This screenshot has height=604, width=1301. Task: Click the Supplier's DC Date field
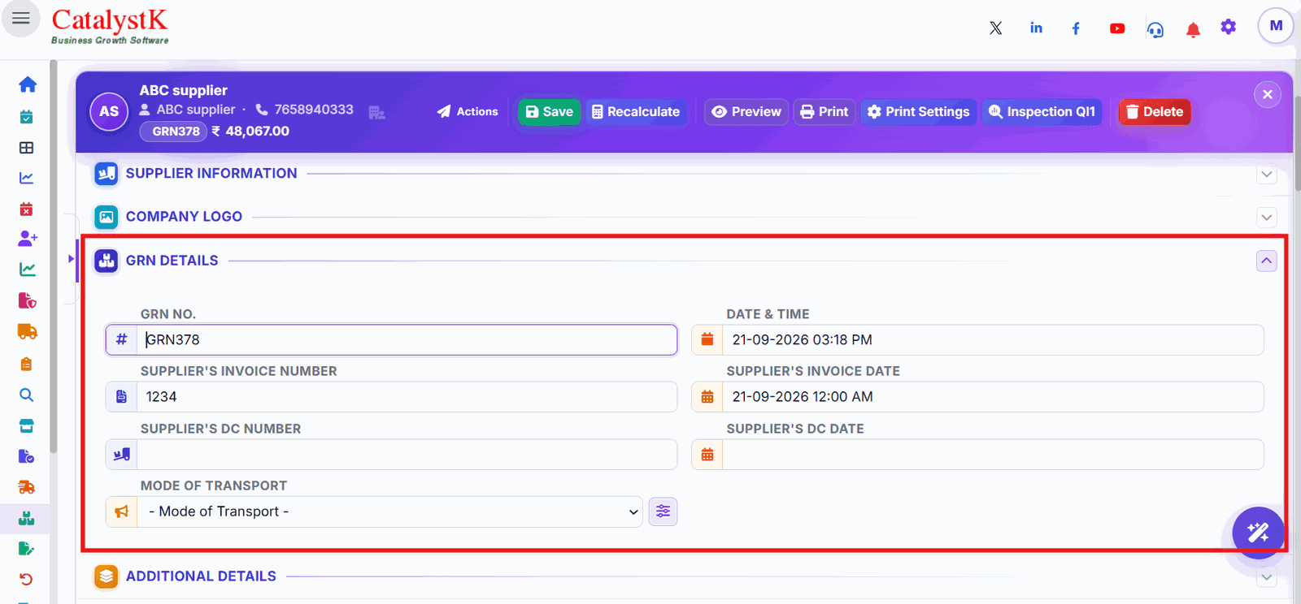pos(993,455)
